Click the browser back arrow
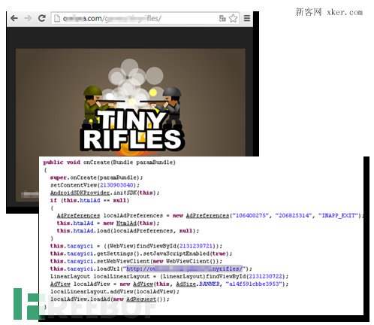The width and height of the screenshot is (374, 325). 14,18
